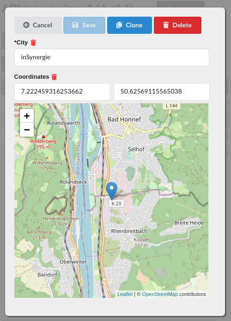The height and width of the screenshot is (321, 231).
Task: Zoom in on the map
Action: click(27, 116)
